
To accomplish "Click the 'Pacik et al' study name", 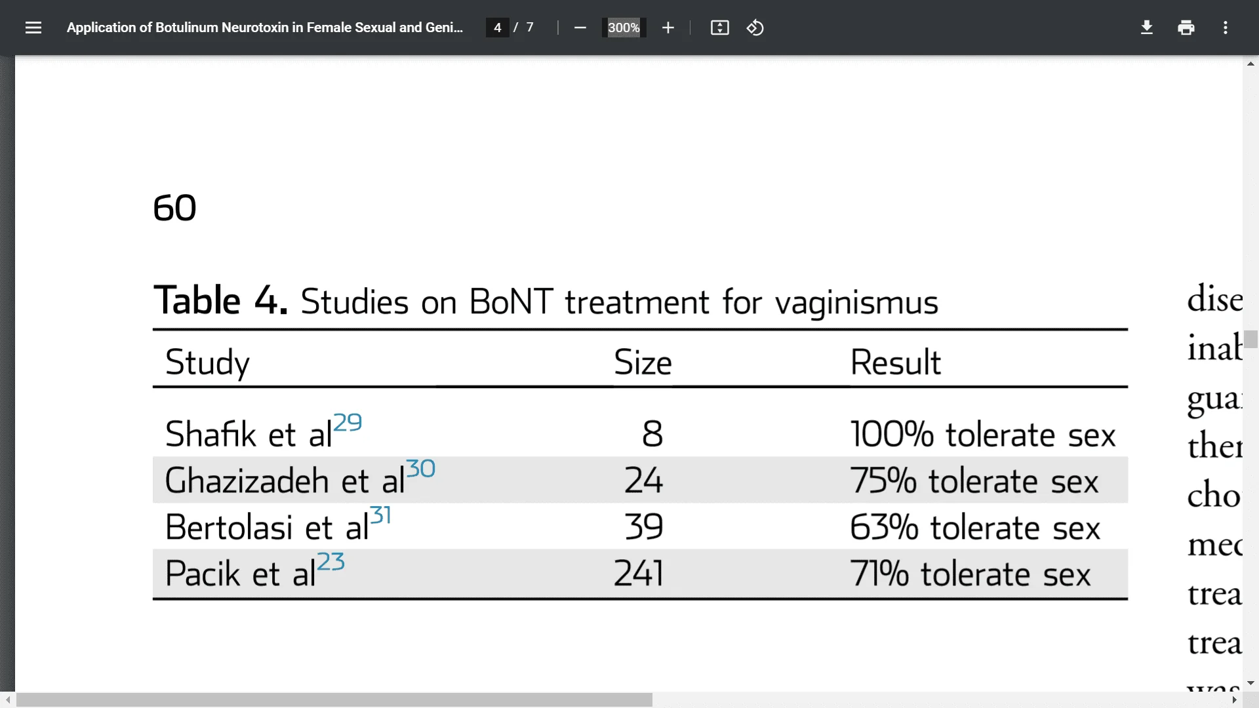I will 241,574.
